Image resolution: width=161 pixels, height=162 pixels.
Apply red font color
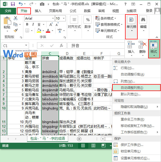pos(48,31)
